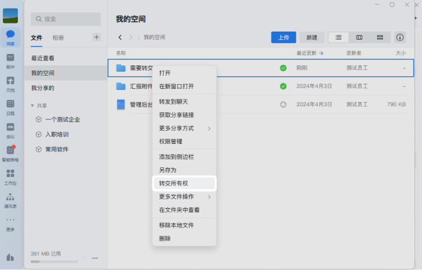Open shared space 常用软件

57,149
